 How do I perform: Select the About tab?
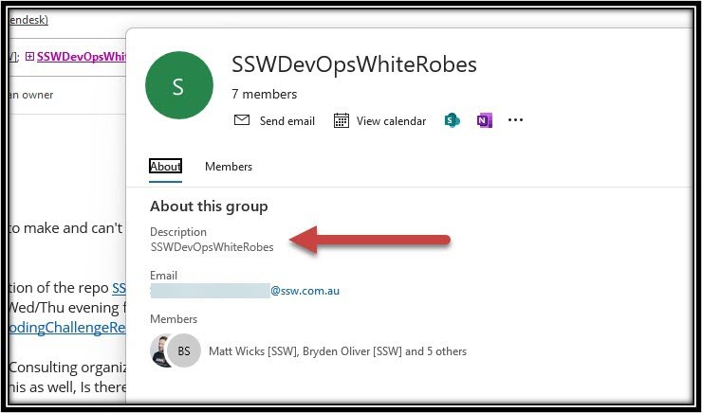(165, 167)
